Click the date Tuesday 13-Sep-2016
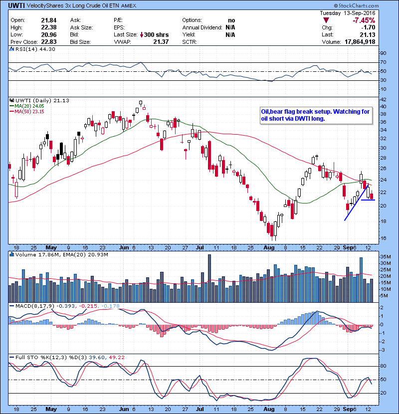Image resolution: width=399 pixels, height=414 pixels. click(x=348, y=13)
